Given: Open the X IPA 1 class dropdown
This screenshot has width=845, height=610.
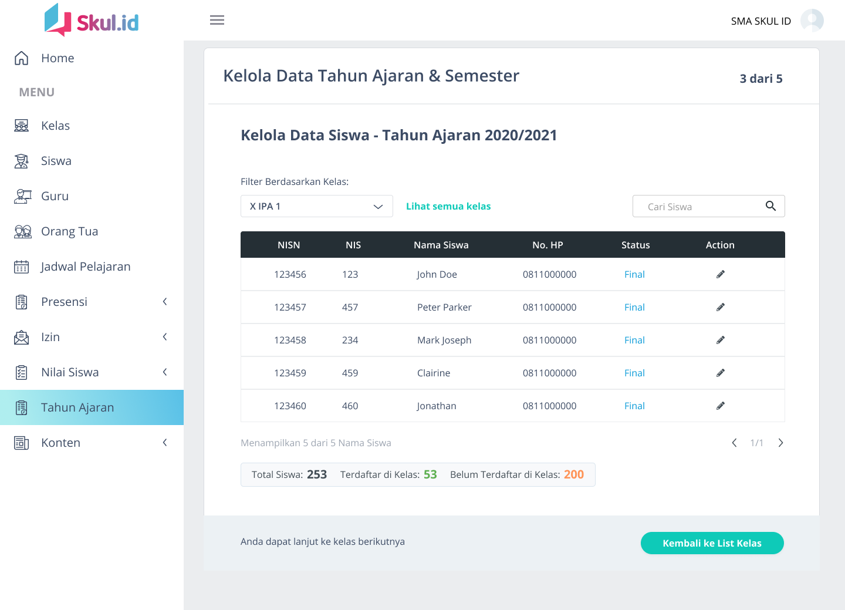Looking at the screenshot, I should pyautogui.click(x=316, y=206).
